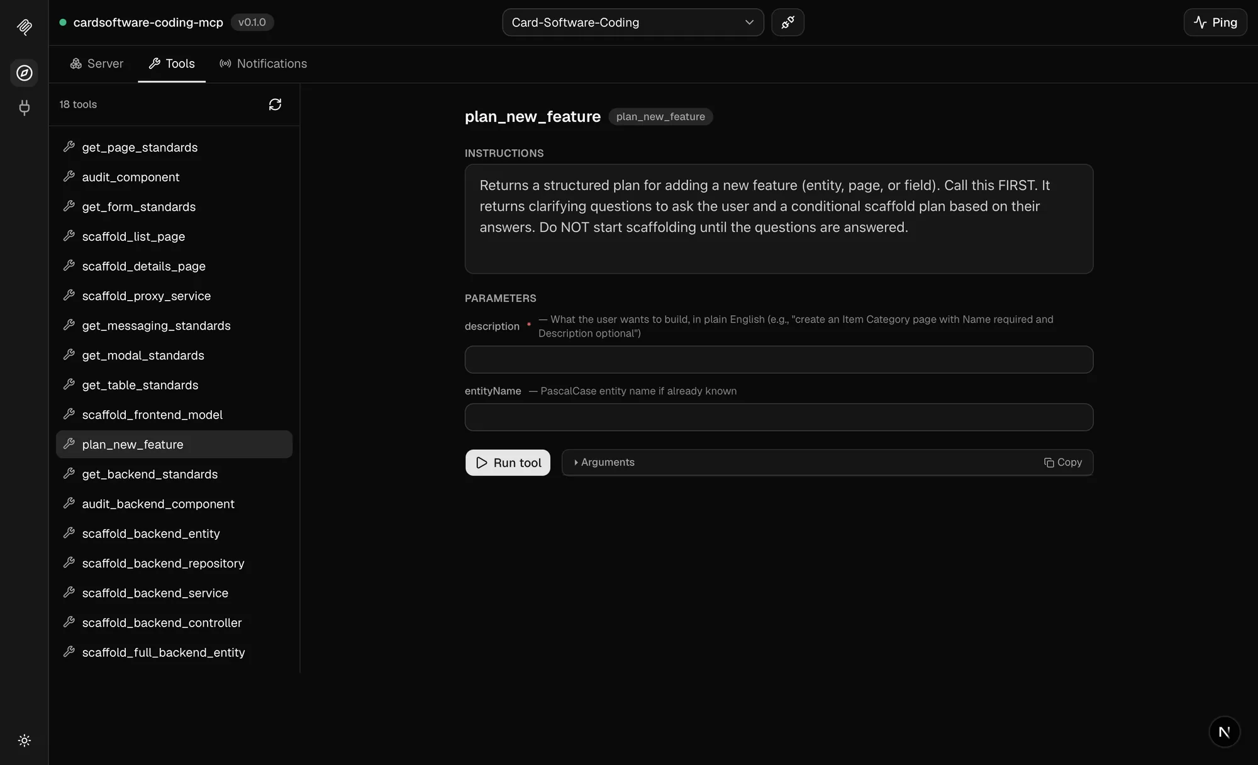Switch to the Server tab
The image size is (1258, 765).
[x=97, y=64]
